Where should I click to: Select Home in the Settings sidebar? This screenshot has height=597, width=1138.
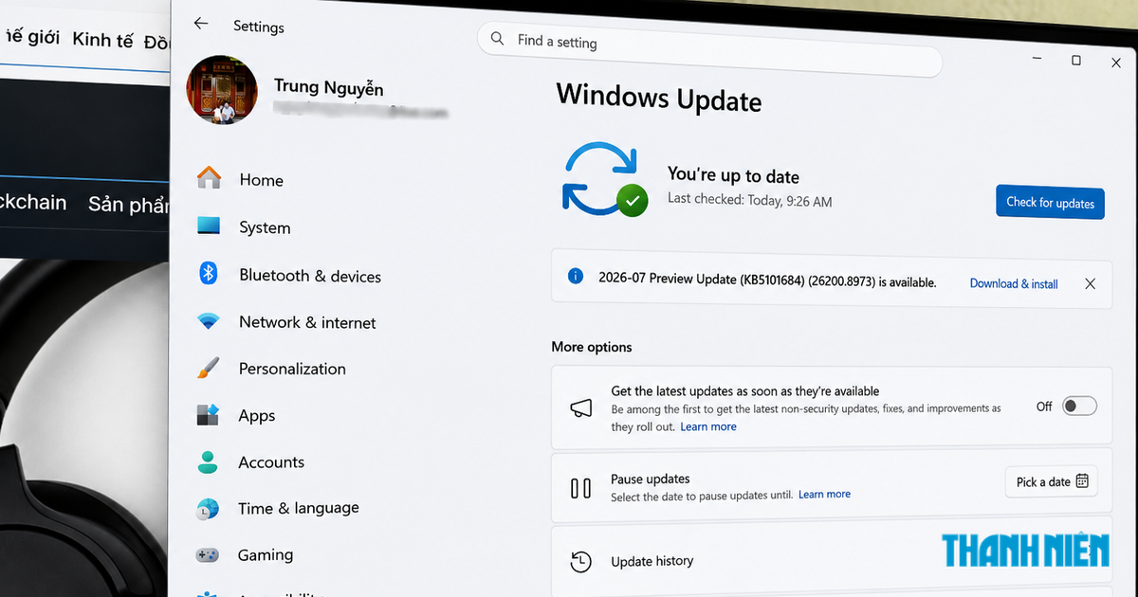pos(261,180)
